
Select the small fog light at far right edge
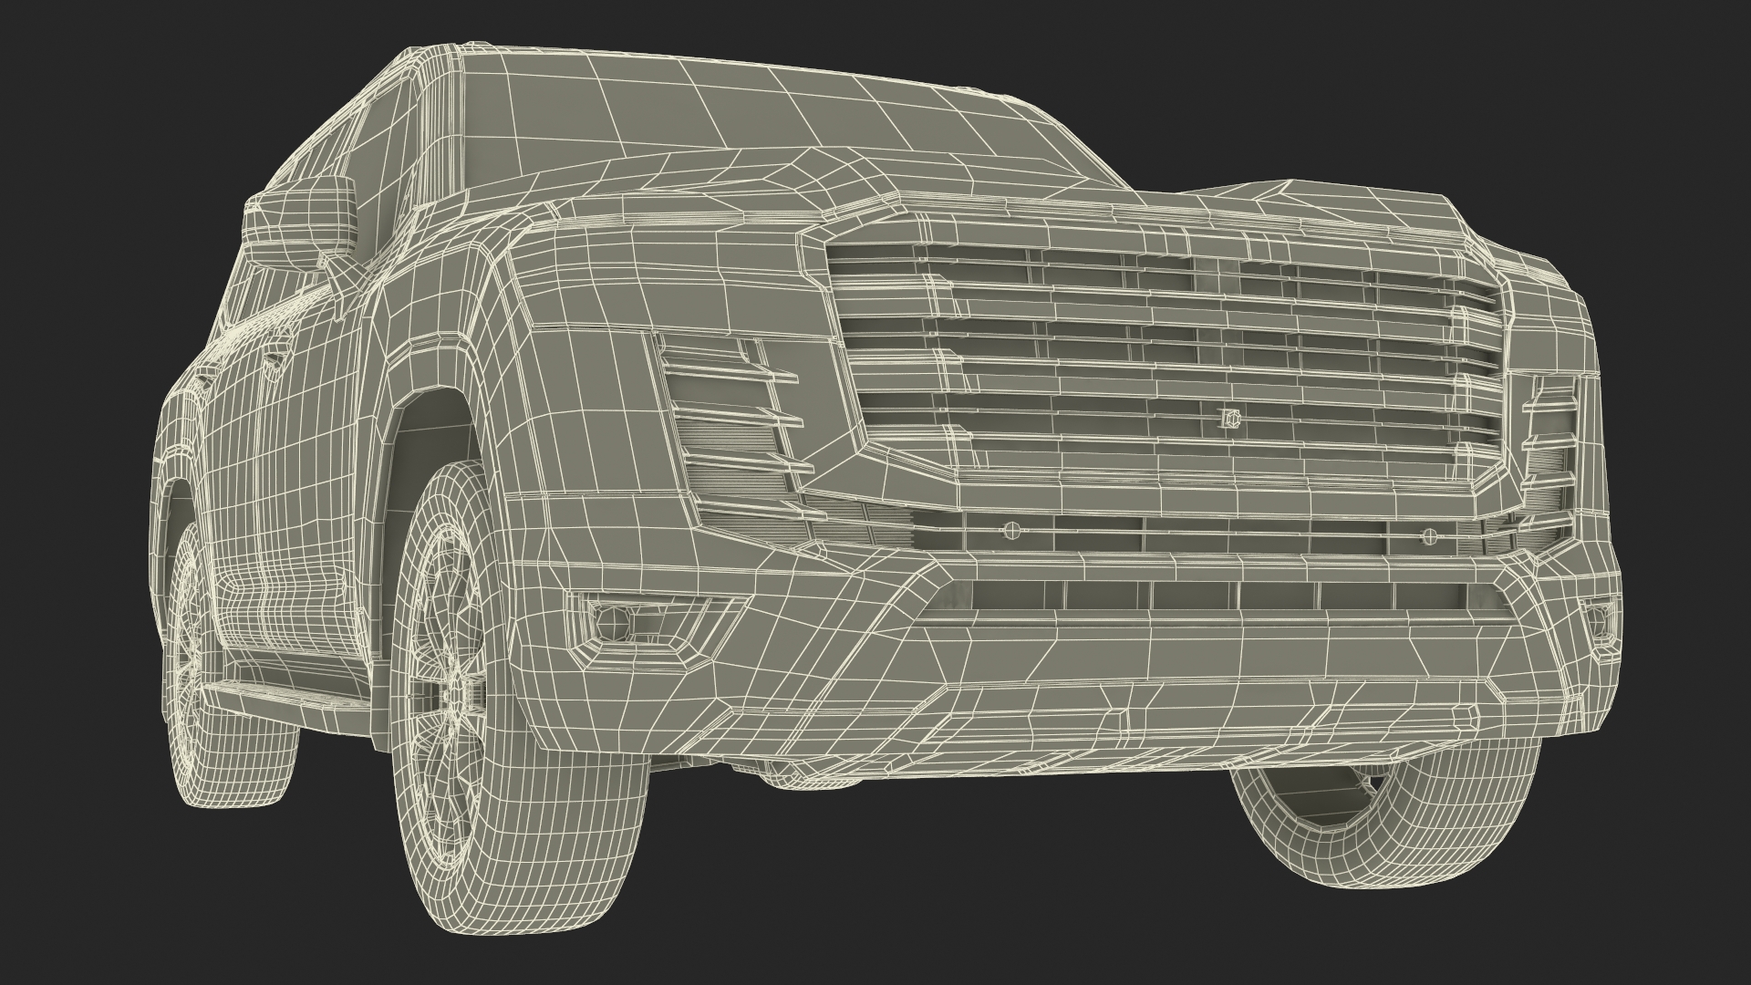tap(1598, 621)
